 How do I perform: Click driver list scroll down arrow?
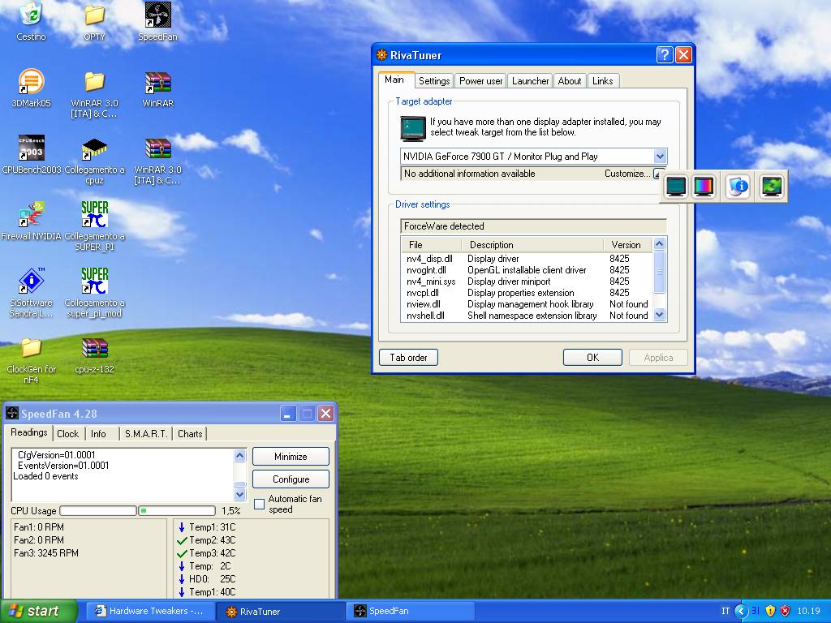tap(659, 315)
